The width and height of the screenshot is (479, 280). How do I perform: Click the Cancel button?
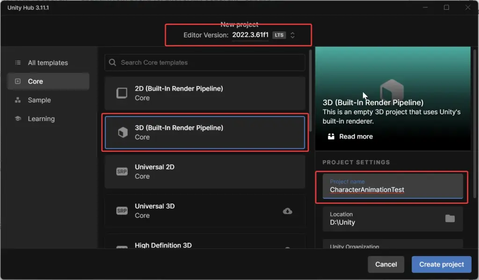(386, 265)
